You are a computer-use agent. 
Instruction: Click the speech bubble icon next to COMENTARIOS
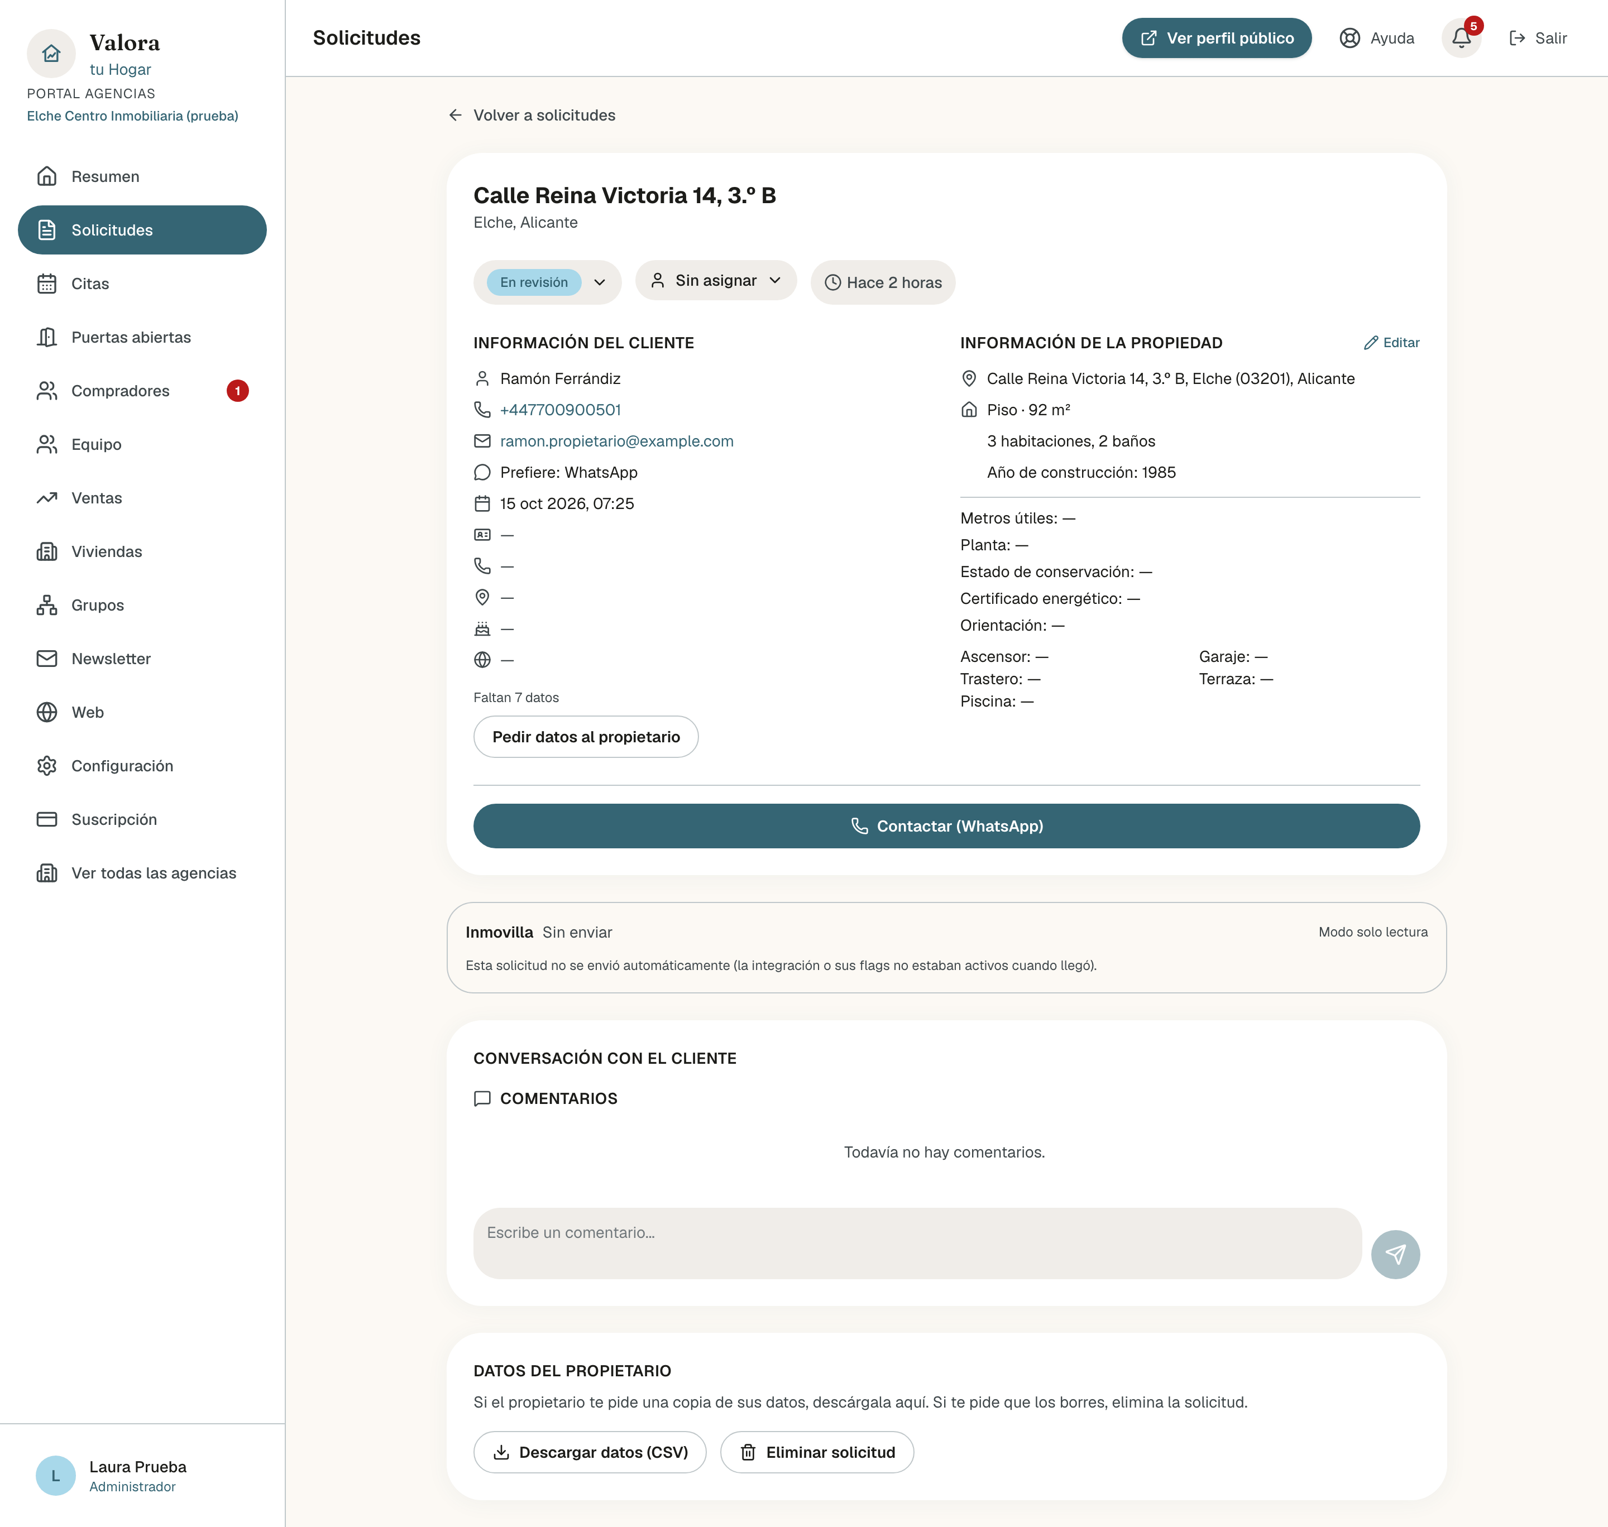click(482, 1099)
